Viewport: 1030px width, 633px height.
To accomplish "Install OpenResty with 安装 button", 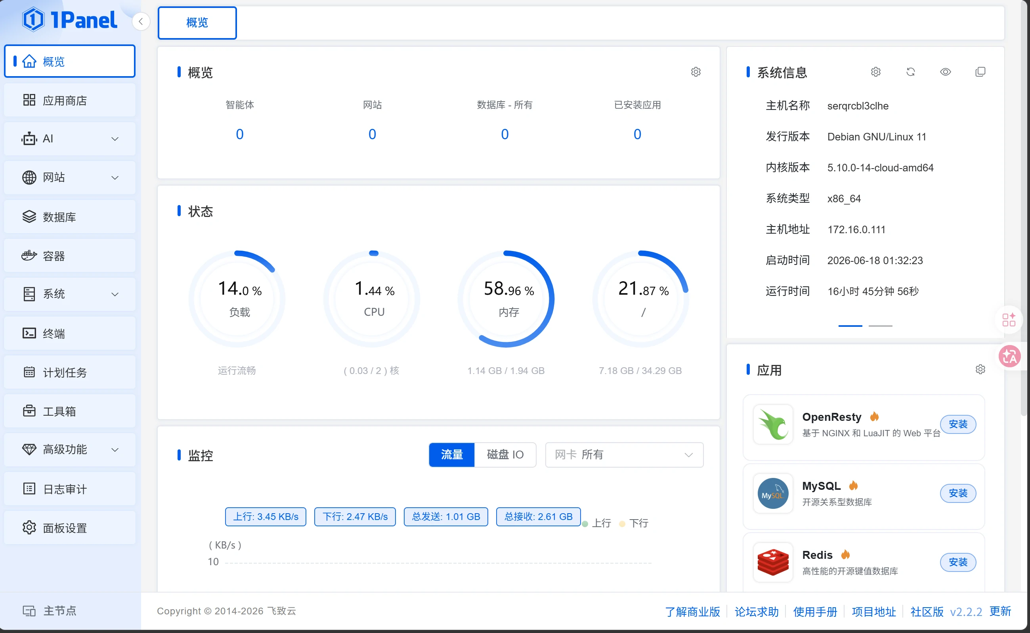I will click(x=957, y=424).
